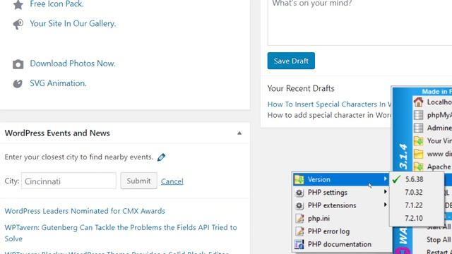Open PHP documentation menu entry

click(341, 244)
